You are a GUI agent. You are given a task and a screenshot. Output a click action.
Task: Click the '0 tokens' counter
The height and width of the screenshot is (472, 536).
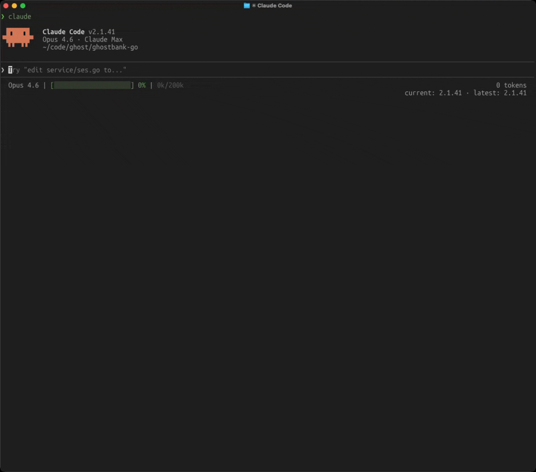coord(511,85)
